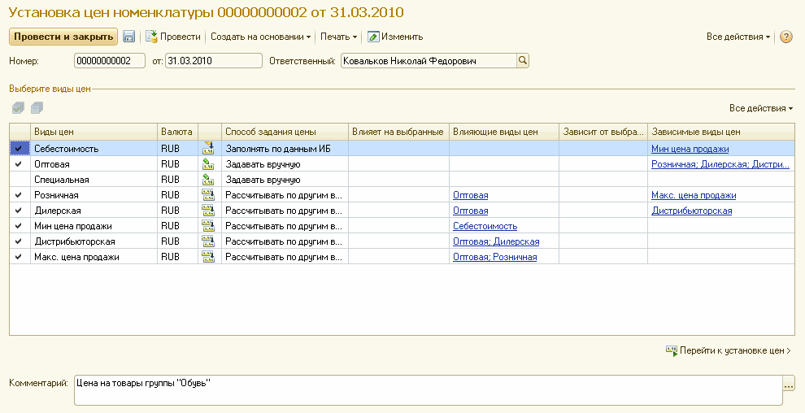Open Дистрибьюторская link in Дилерская row

tap(691, 211)
